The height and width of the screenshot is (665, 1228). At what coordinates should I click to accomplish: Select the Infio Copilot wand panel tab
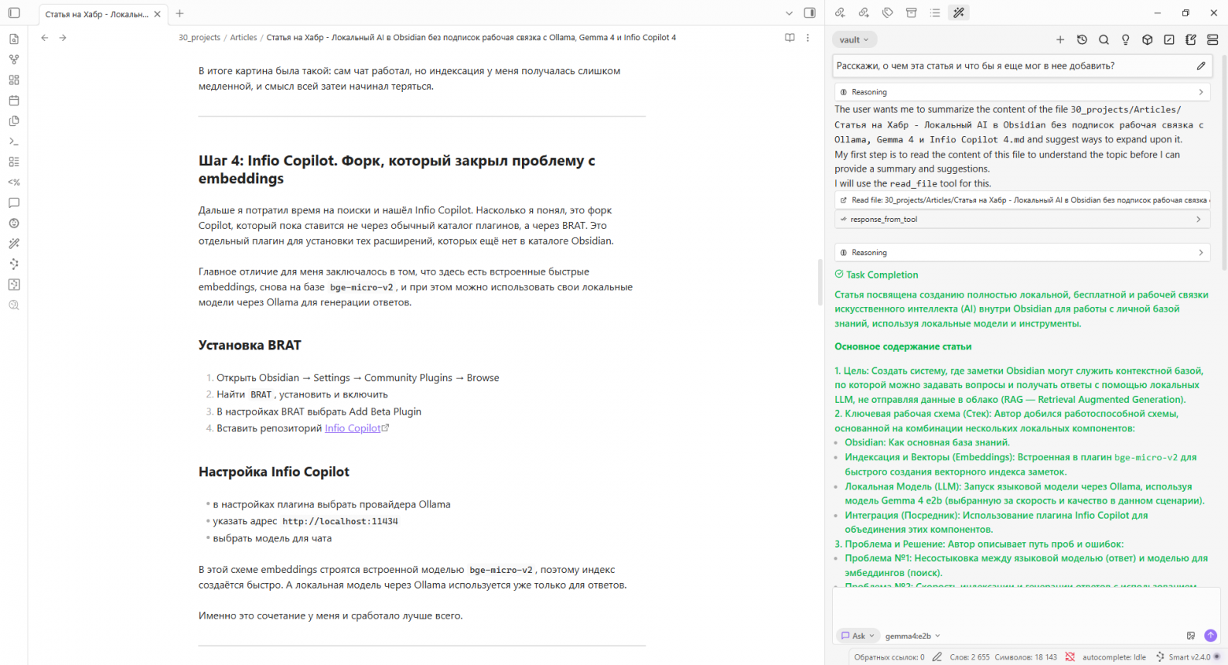[x=959, y=13]
